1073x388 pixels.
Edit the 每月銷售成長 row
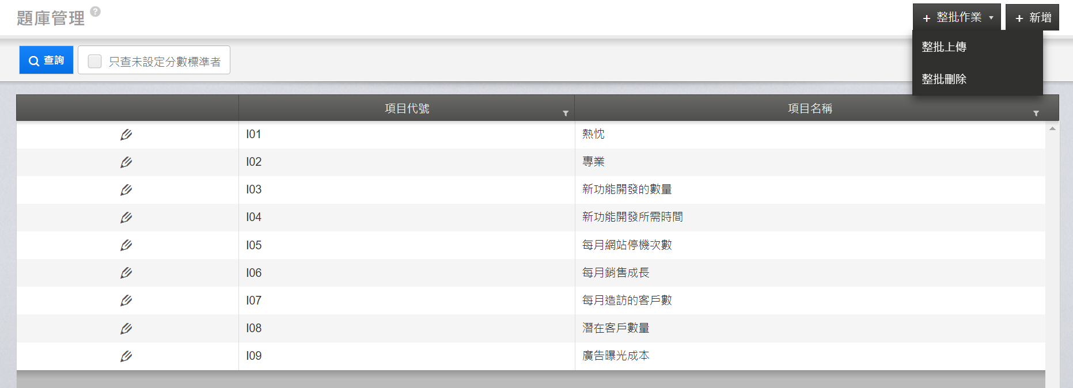point(126,273)
